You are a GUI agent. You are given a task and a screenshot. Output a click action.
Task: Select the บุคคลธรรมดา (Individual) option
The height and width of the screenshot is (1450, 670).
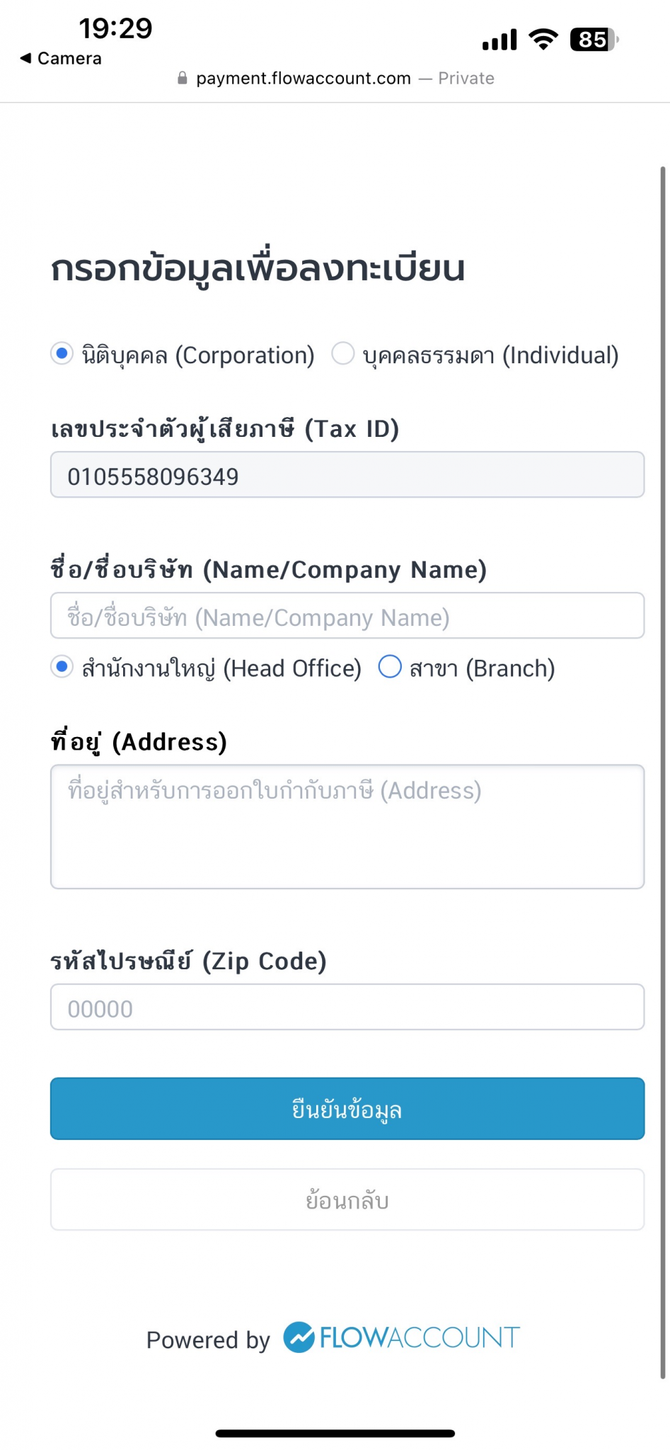[344, 353]
